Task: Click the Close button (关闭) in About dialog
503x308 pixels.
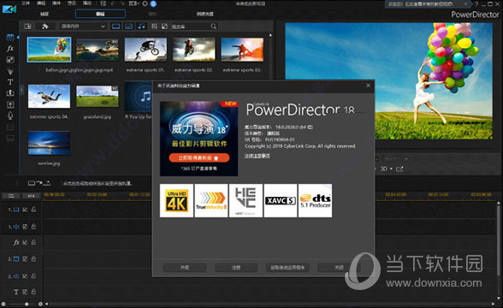Action: tap(339, 267)
